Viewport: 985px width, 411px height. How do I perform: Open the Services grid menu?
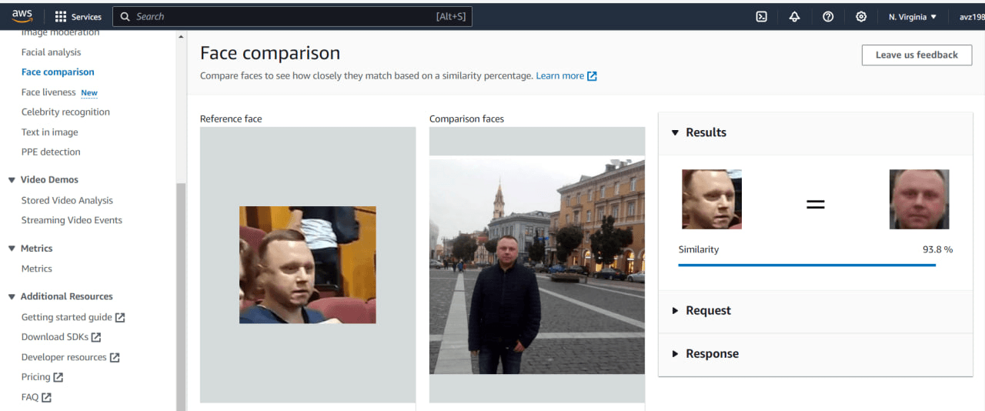point(61,17)
